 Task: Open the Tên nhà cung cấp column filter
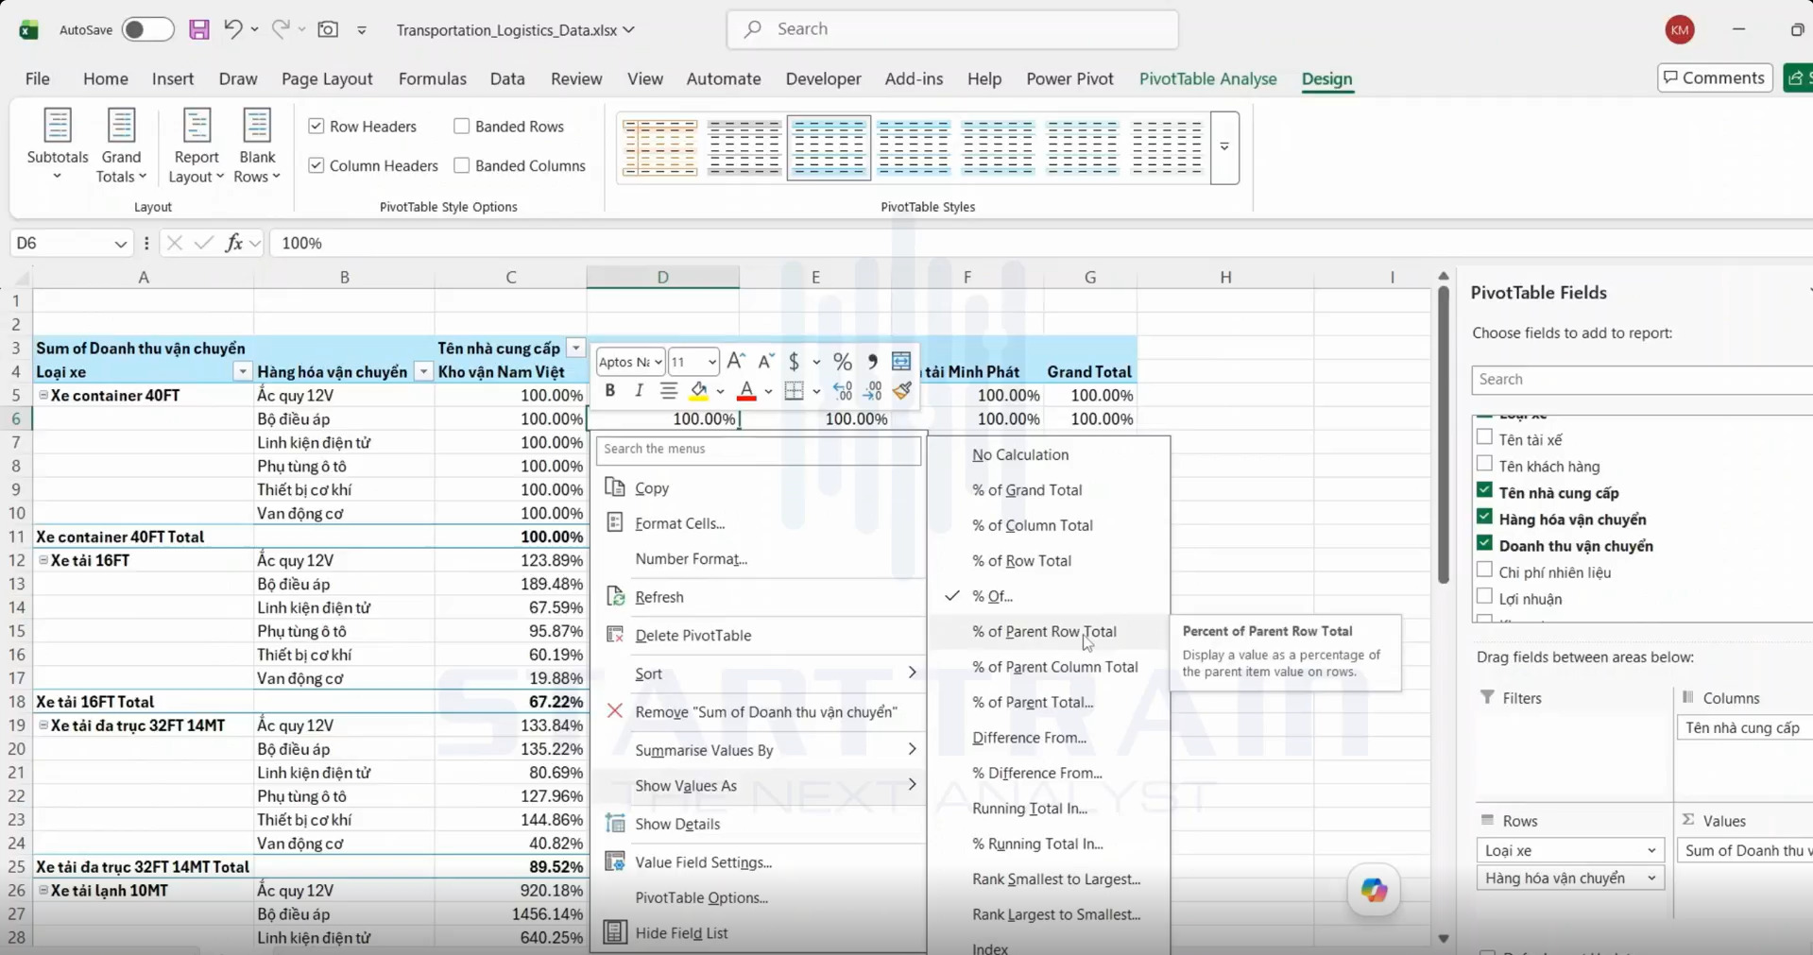[575, 349]
